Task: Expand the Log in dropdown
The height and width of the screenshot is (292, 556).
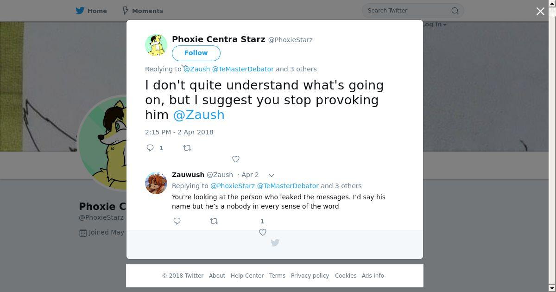Action: [x=434, y=25]
